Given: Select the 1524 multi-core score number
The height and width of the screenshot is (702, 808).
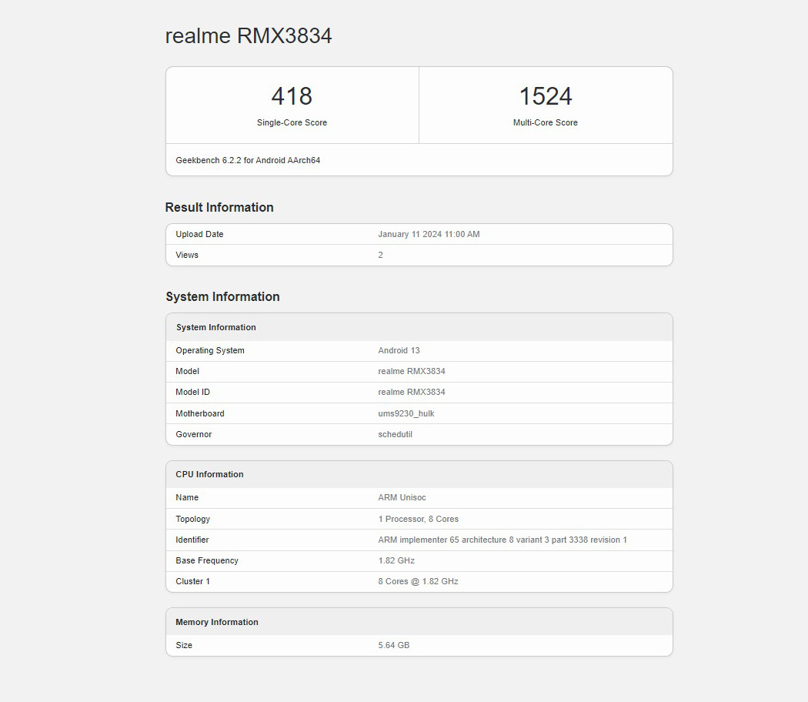Looking at the screenshot, I should (545, 96).
